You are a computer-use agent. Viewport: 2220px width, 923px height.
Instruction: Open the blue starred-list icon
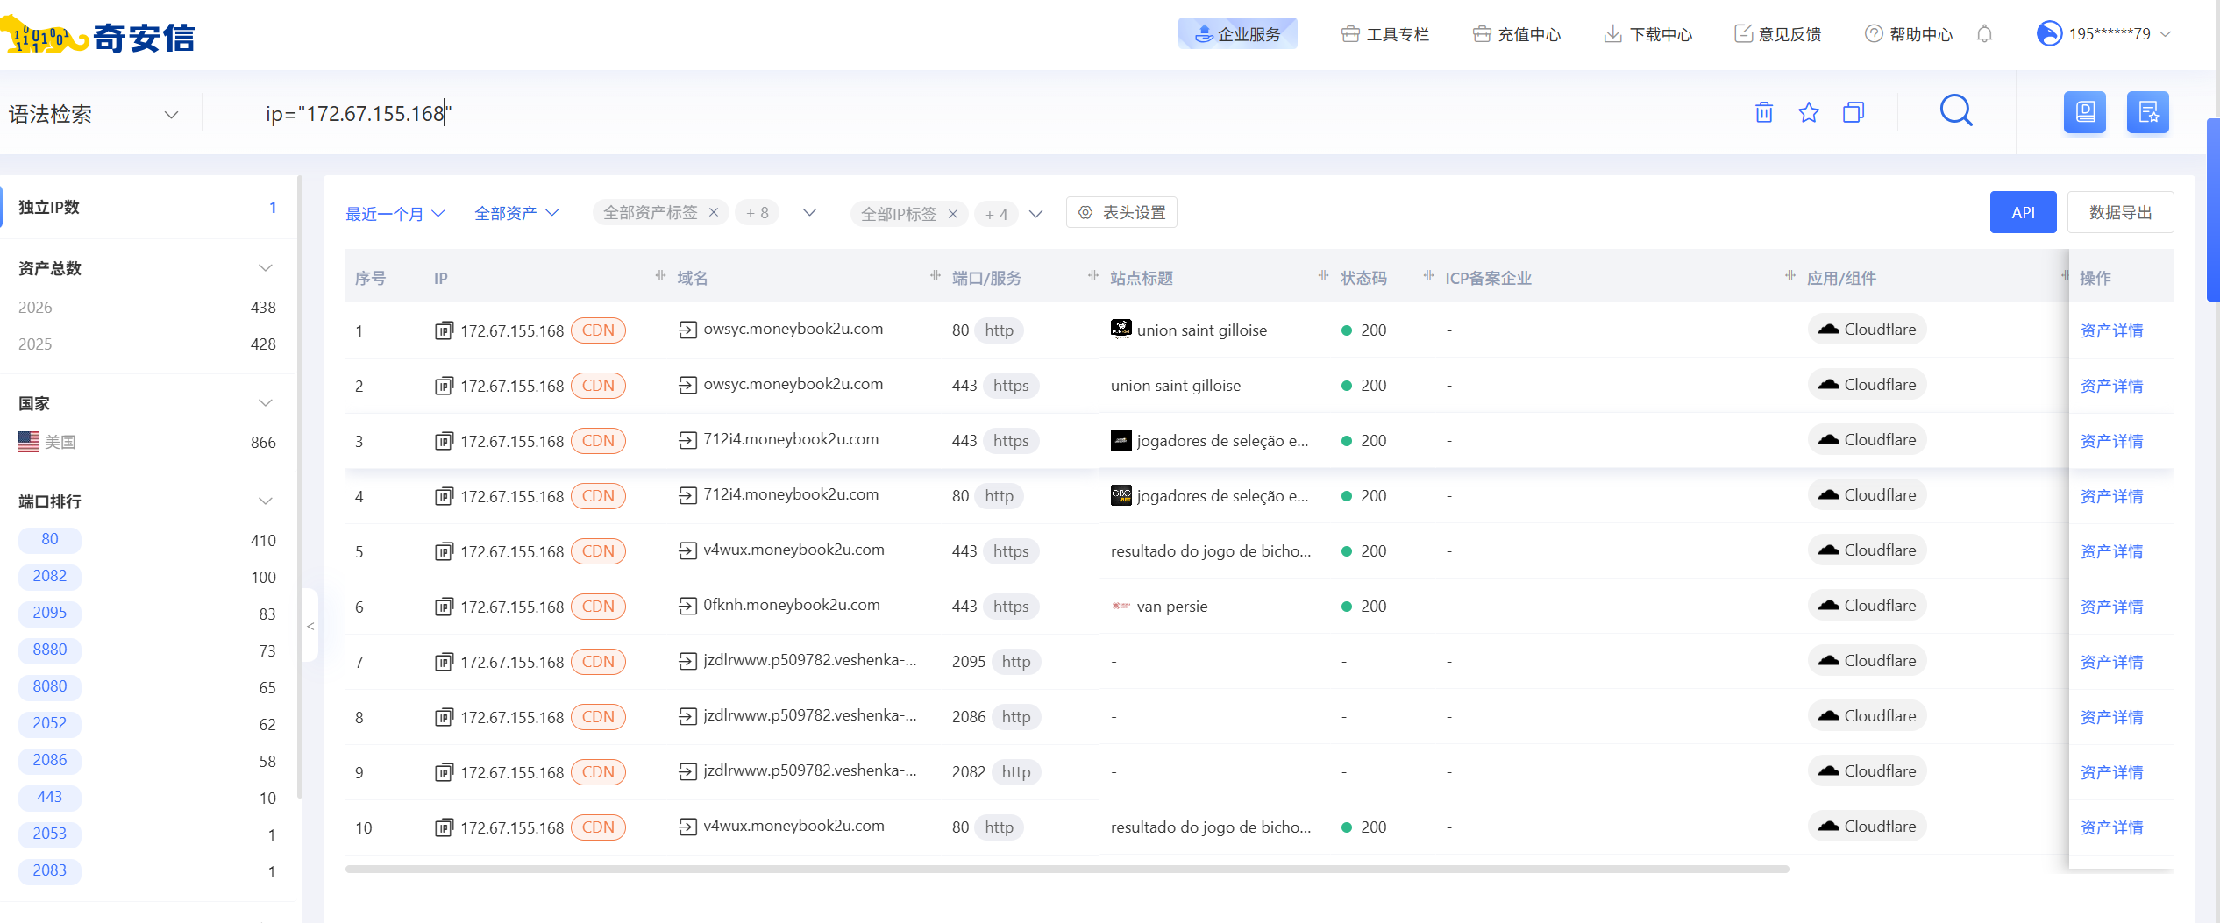[2148, 112]
